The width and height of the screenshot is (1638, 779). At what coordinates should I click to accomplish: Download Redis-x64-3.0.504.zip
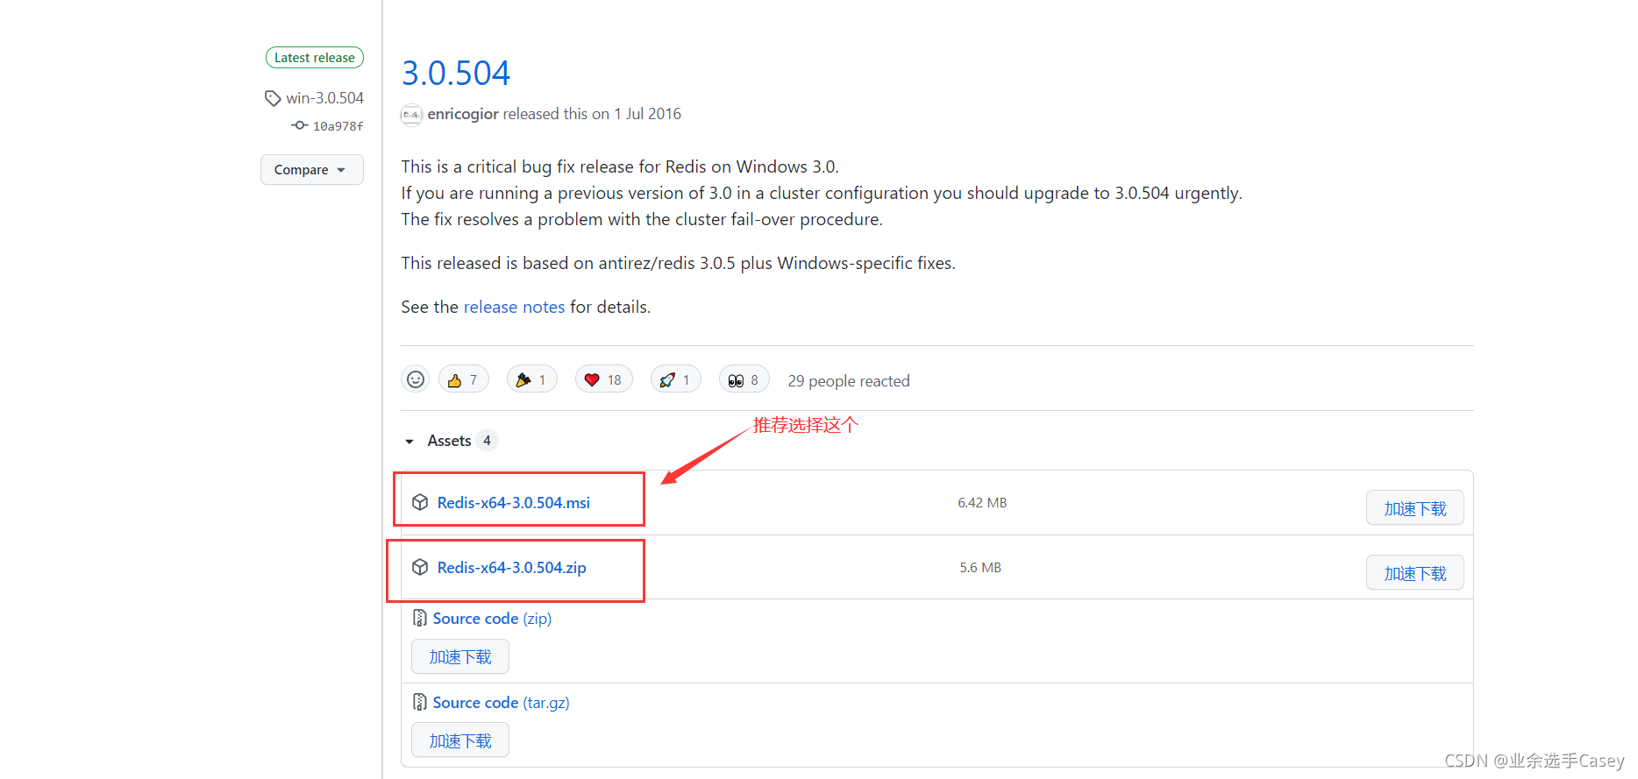[x=512, y=567]
